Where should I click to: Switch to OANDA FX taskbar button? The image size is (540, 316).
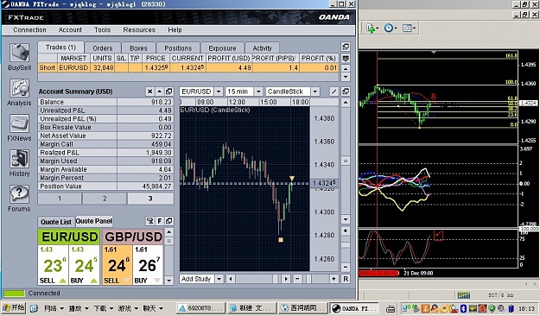(x=353, y=308)
